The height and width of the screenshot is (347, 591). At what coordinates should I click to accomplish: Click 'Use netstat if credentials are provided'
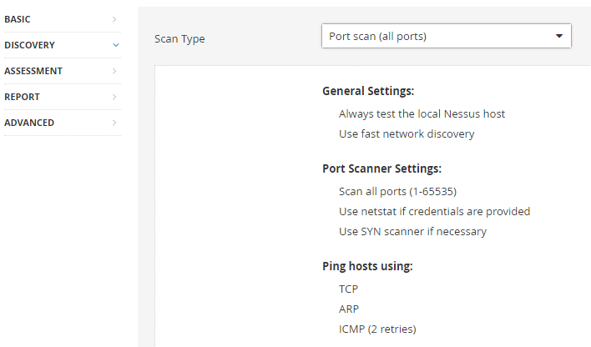(x=434, y=211)
